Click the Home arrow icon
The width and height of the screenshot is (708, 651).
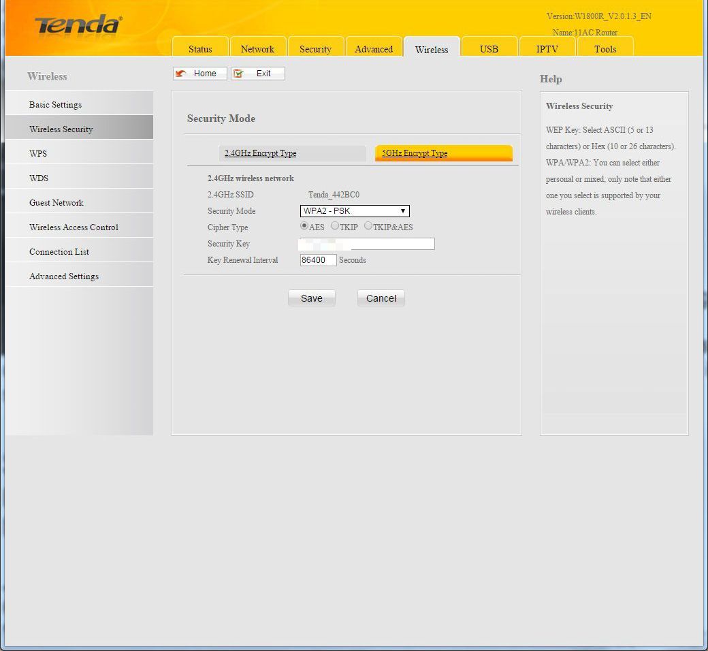click(181, 74)
